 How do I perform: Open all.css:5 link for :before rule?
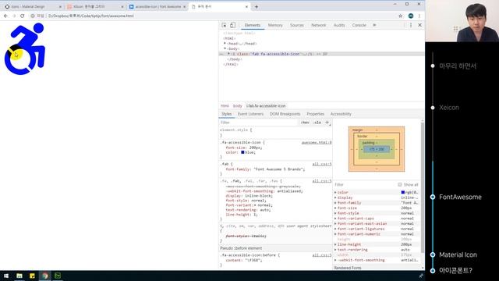tap(322, 255)
